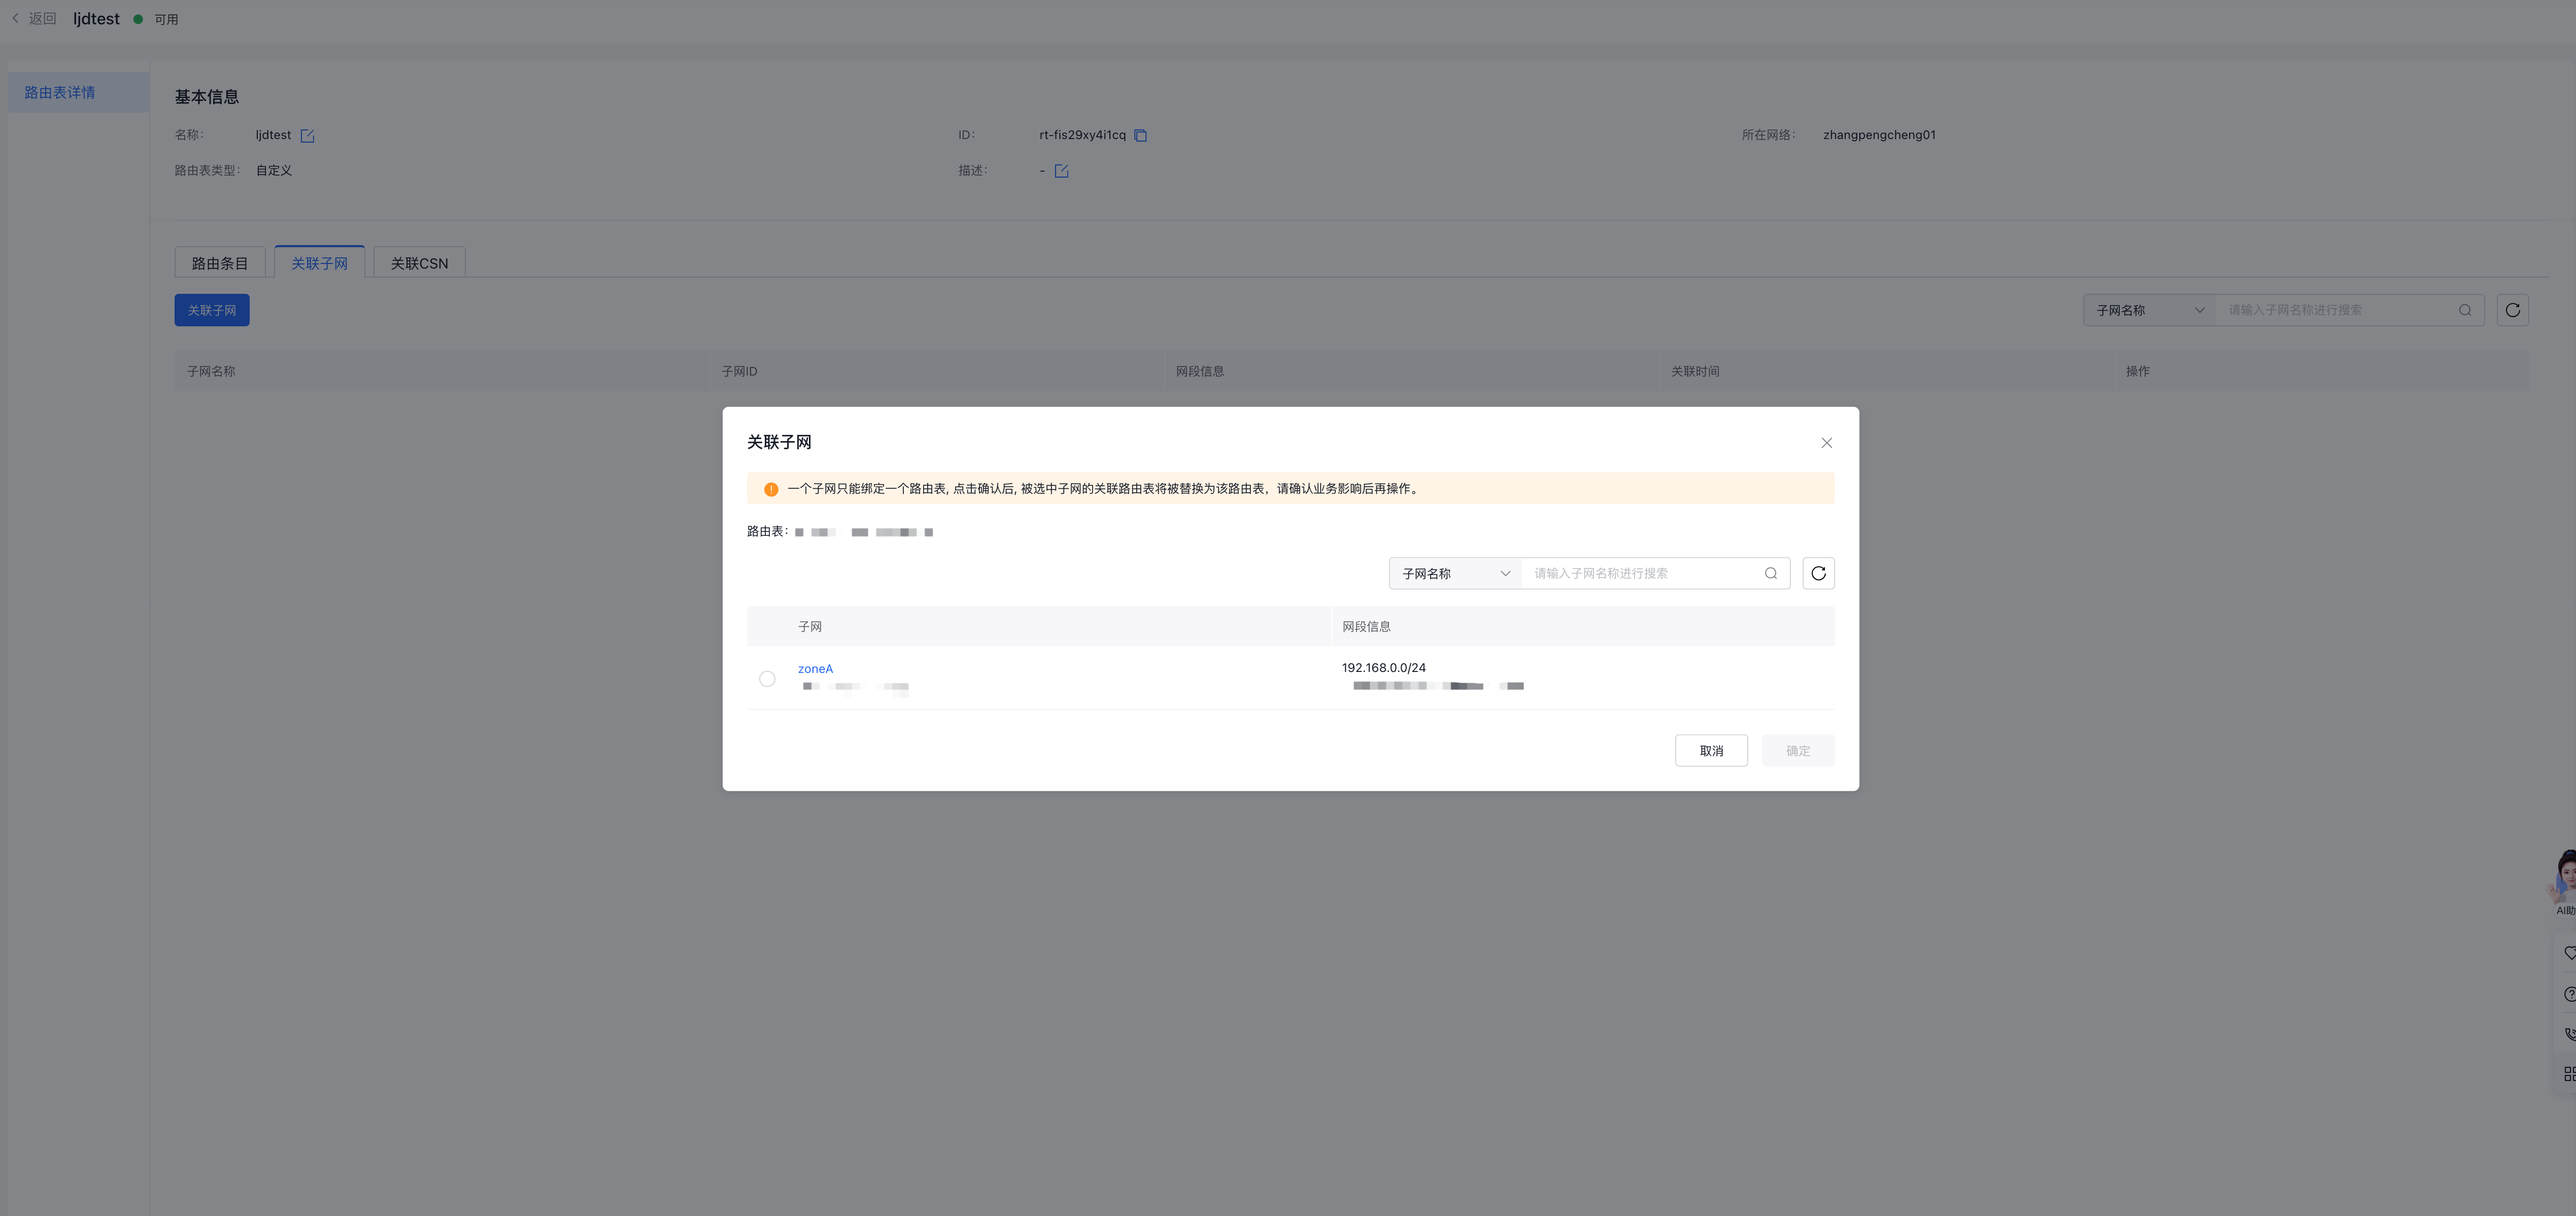Screen dimensions: 2576x1216
Task: Click the edit icon next to name ljdtest
Action: [307, 136]
